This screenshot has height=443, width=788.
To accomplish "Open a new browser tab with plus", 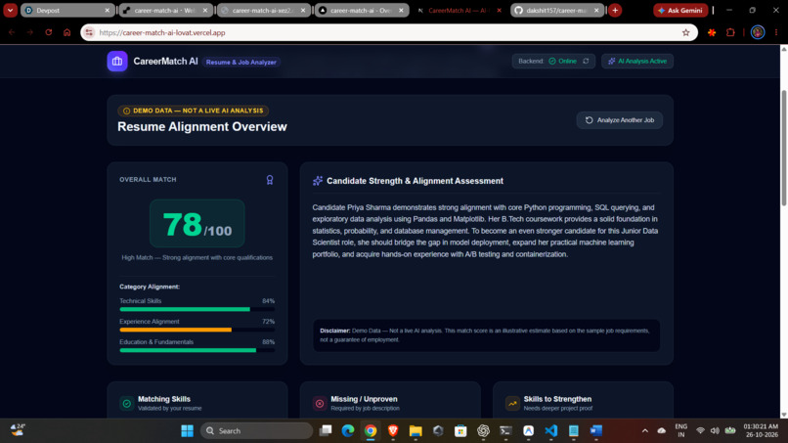I will coord(615,10).
